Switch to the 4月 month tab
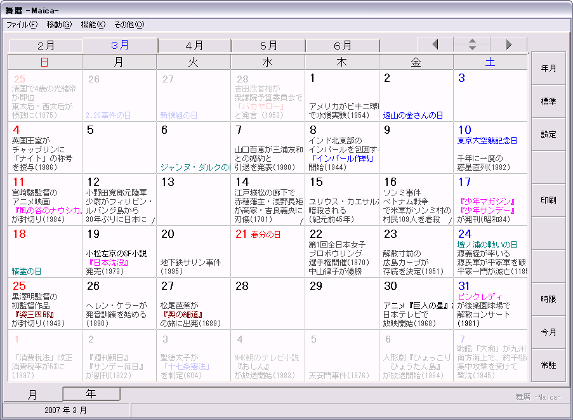 pos(194,46)
